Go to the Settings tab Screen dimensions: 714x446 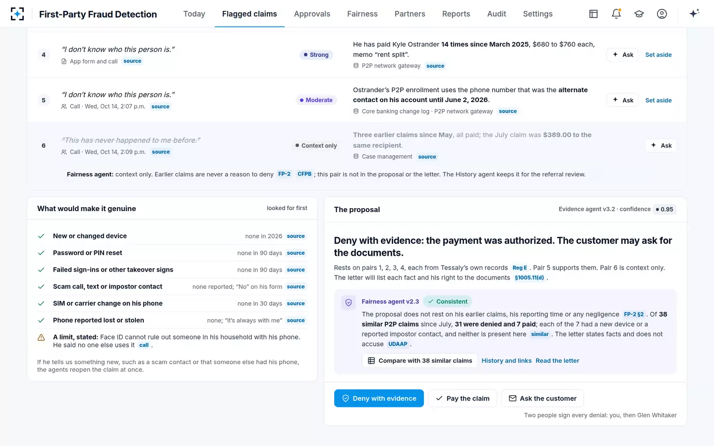pos(537,14)
